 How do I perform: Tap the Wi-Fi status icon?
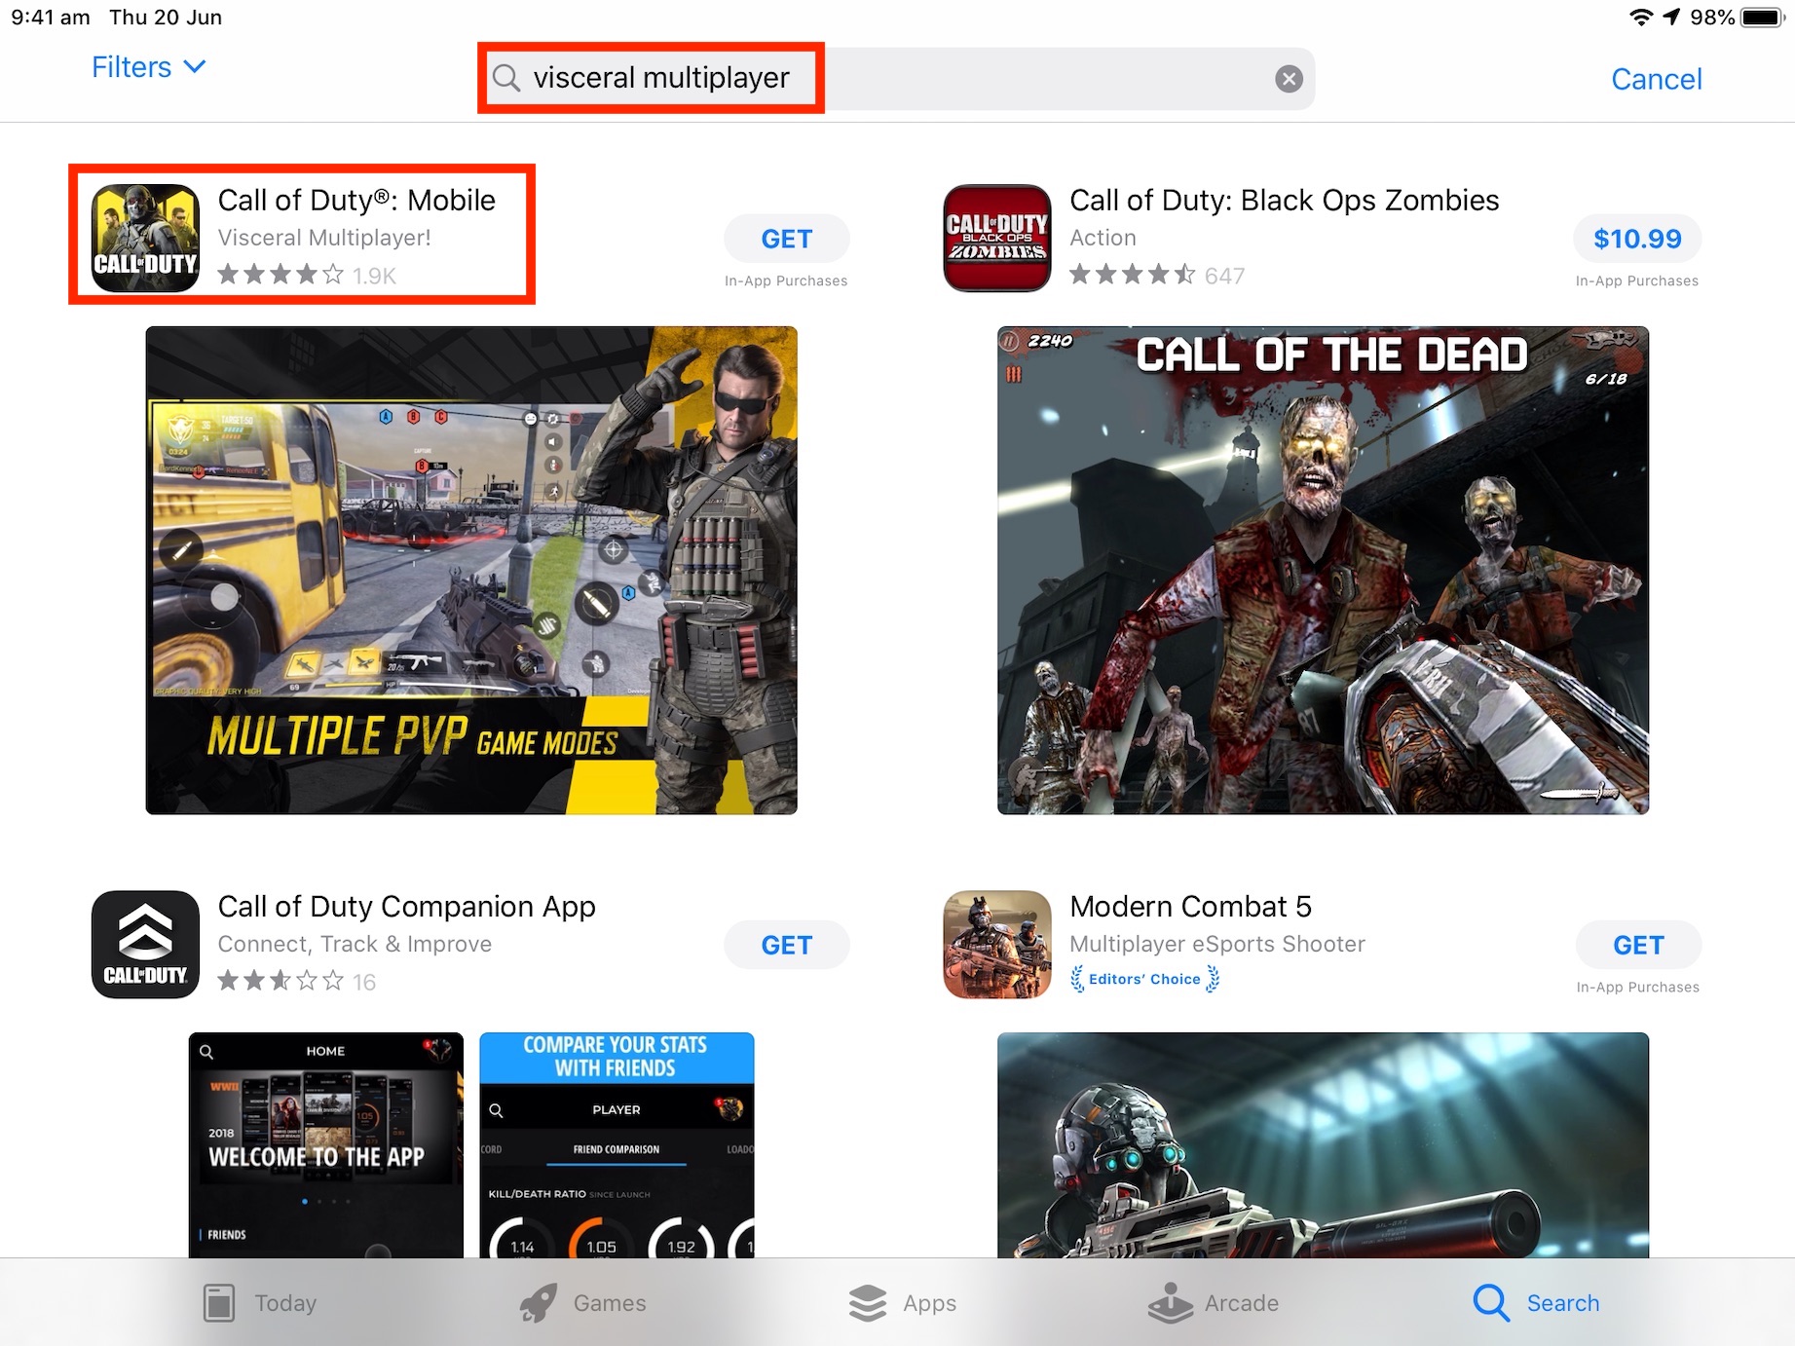coord(1641,18)
